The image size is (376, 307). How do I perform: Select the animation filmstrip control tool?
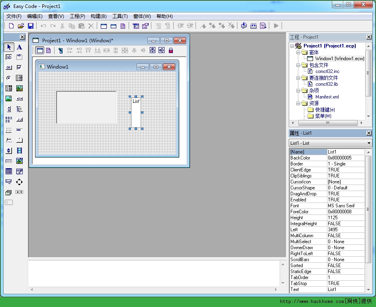point(19,150)
